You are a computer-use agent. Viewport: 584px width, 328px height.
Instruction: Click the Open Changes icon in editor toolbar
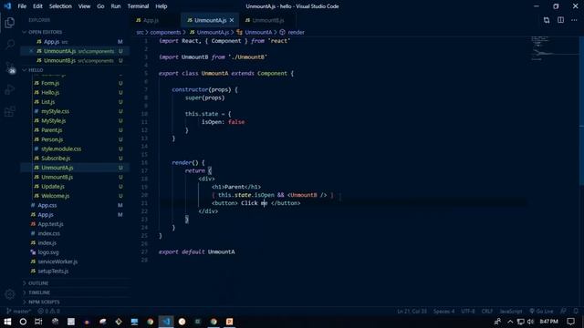pos(547,20)
